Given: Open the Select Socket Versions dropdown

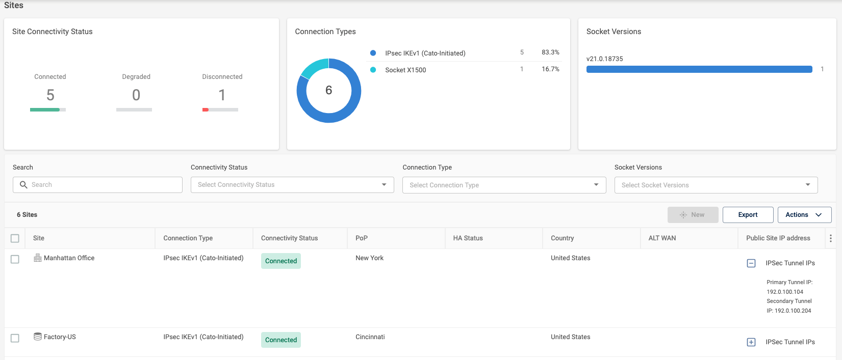Looking at the screenshot, I should [716, 185].
